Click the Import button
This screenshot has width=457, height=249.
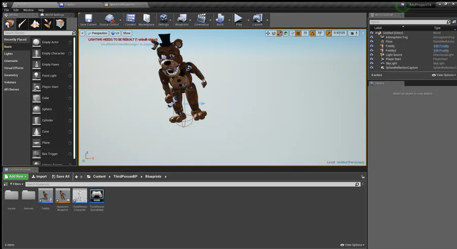[x=39, y=176]
